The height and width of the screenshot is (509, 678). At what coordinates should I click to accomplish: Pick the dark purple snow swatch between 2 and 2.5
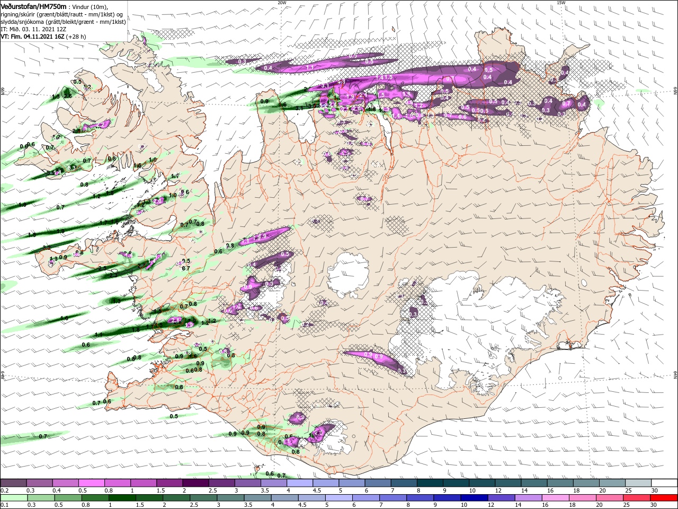(195, 482)
